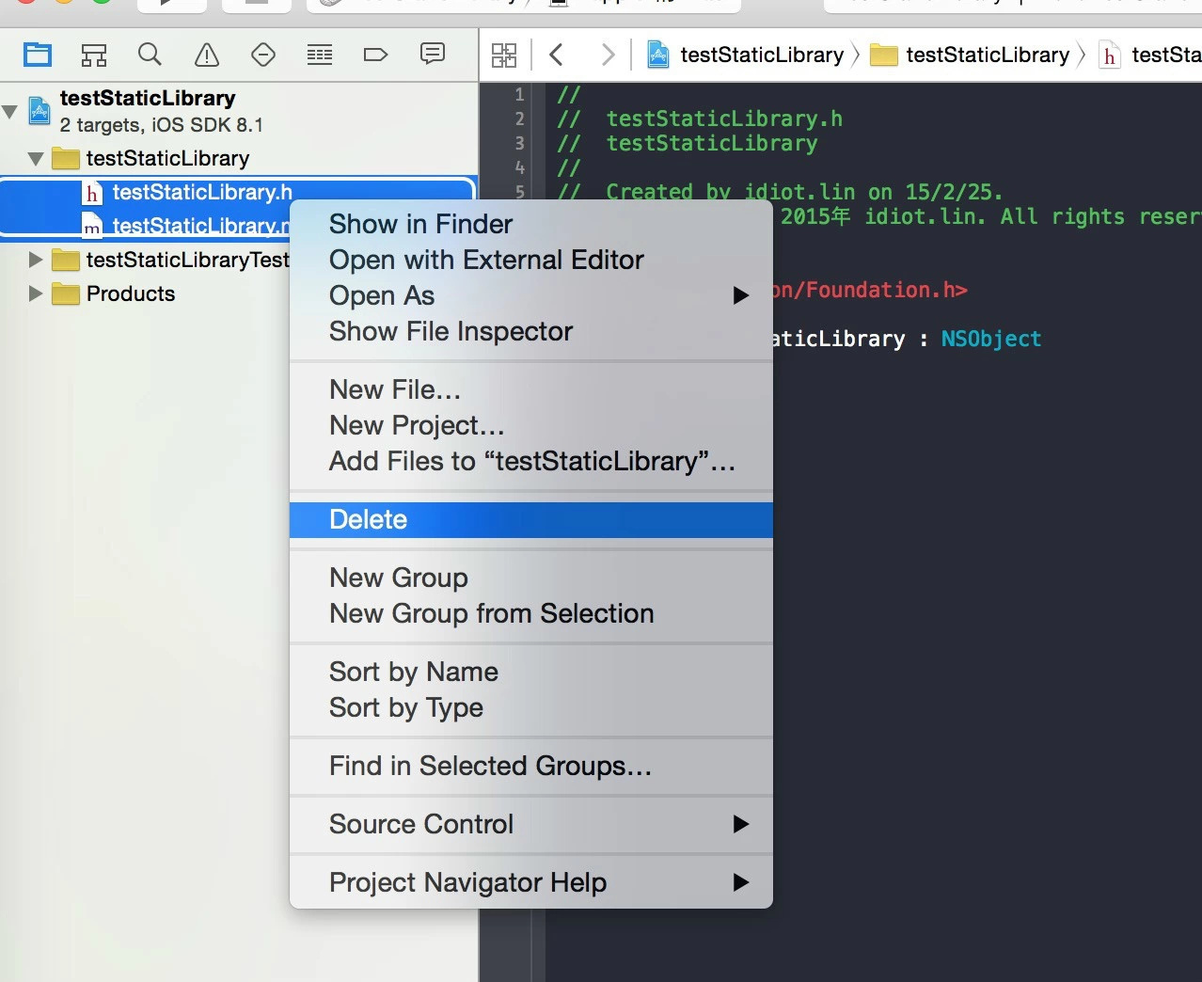The width and height of the screenshot is (1202, 982).
Task: Open the related items grid icon
Action: [x=504, y=55]
